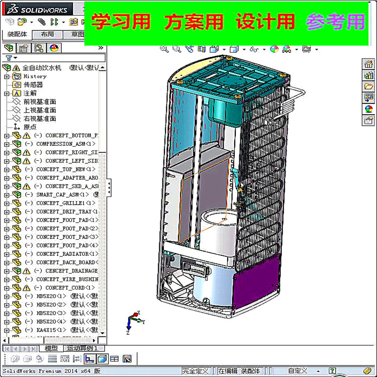Image resolution: width=377 pixels, height=377 pixels.
Task: Select the 原点 origin item
Action: click(x=30, y=127)
